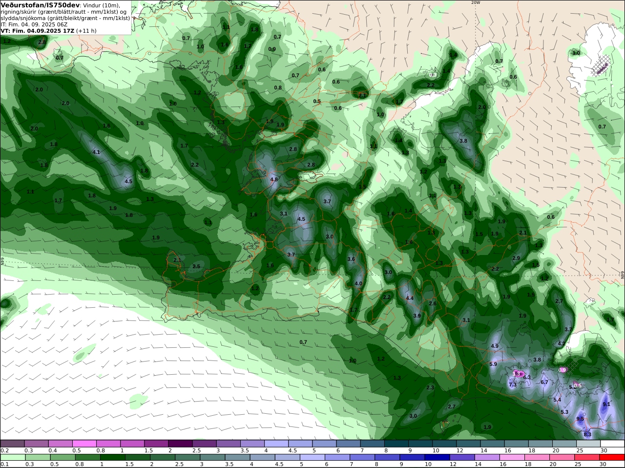Viewport: 625px width, 468px height.
Task: Click the 7.3 precipitation value on the map
Action: click(x=513, y=384)
